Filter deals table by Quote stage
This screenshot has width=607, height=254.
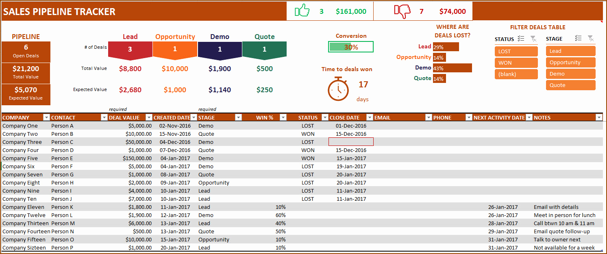pyautogui.click(x=571, y=85)
